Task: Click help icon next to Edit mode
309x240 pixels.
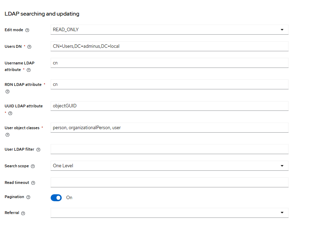Action: pyautogui.click(x=27, y=30)
